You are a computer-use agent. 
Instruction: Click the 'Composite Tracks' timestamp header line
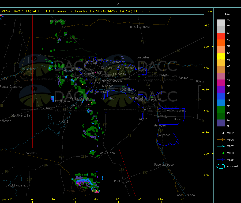[76, 11]
